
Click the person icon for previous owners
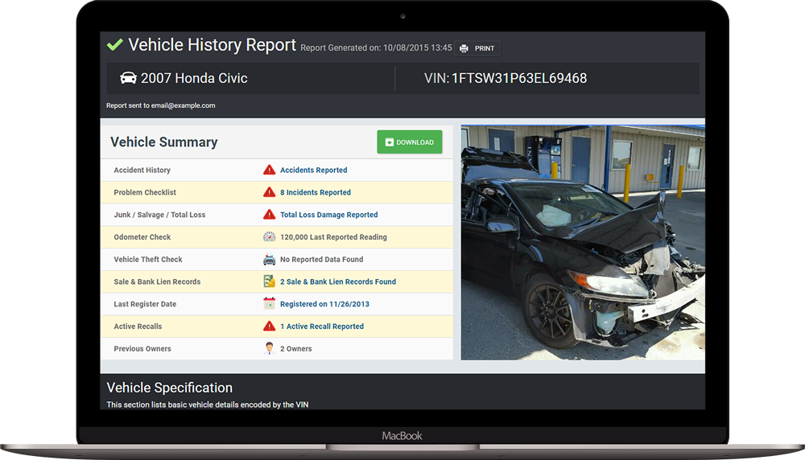tap(270, 348)
